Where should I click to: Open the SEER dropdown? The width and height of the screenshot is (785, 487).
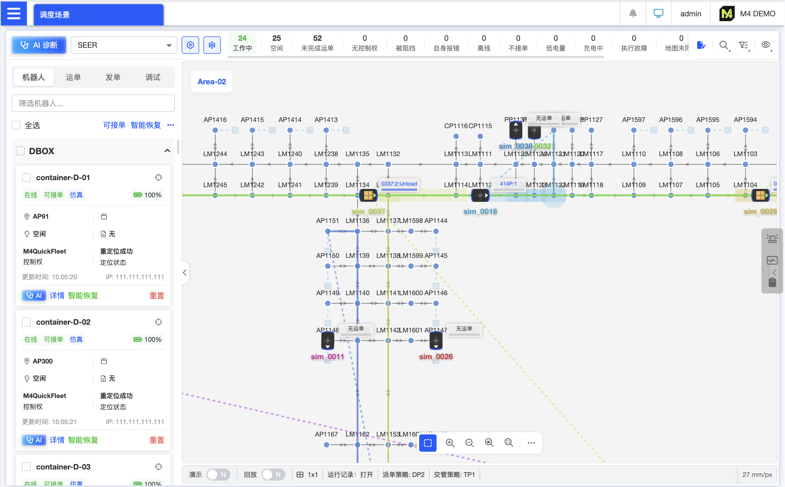click(124, 45)
